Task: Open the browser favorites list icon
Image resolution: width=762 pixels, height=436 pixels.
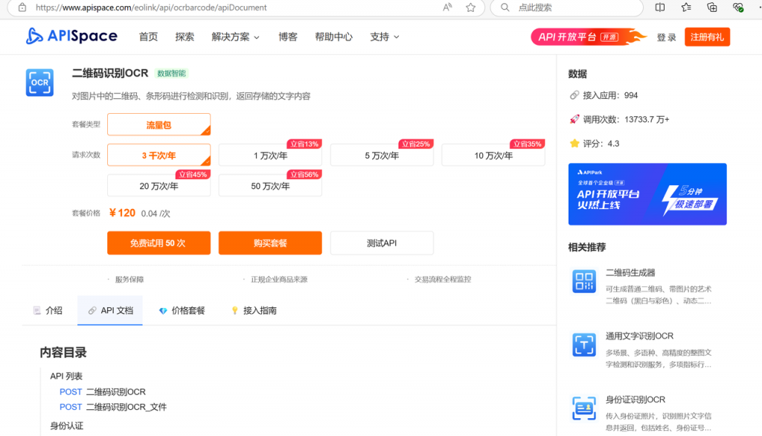Action: pyautogui.click(x=686, y=7)
